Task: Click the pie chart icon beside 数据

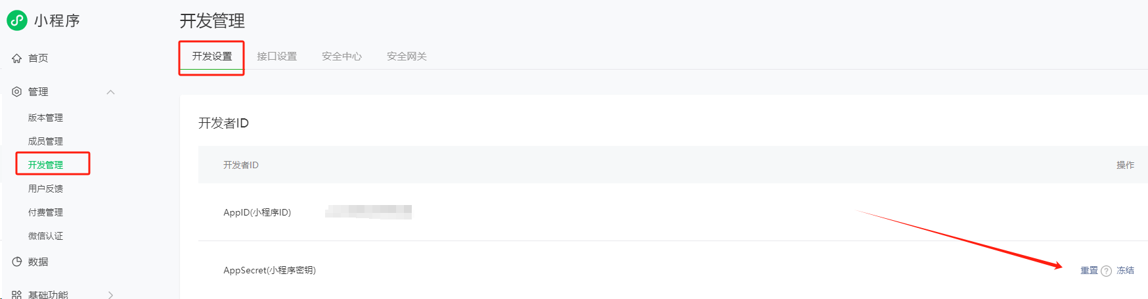Action: [x=17, y=262]
